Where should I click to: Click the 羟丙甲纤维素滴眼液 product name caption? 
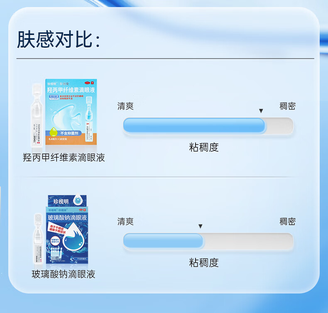[64, 157]
